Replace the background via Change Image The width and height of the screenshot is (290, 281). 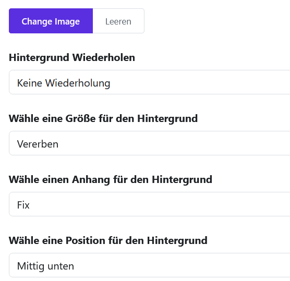[x=51, y=21]
